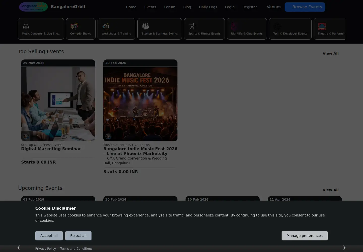Click the Browse Events button
Image resolution: width=363 pixels, height=252 pixels.
click(305, 7)
